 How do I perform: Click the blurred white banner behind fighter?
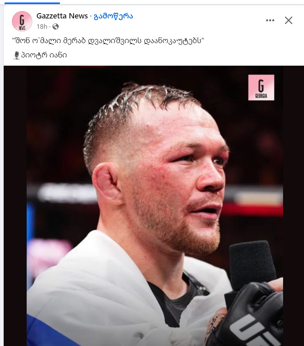click(x=66, y=192)
